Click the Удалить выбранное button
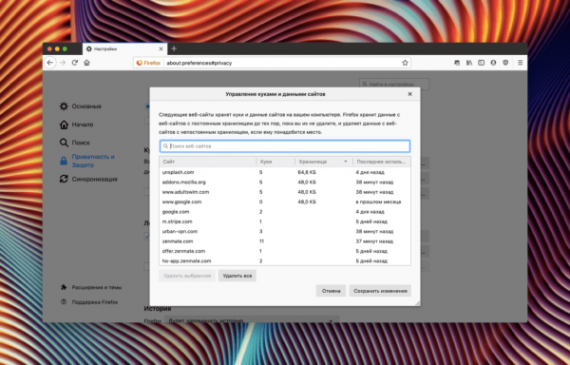Screen dimensions: 570x365 tap(187, 276)
